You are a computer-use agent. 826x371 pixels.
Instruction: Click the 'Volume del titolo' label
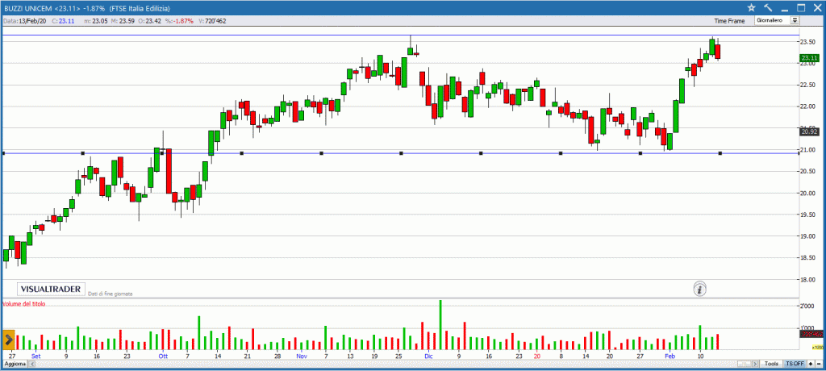[x=24, y=304]
